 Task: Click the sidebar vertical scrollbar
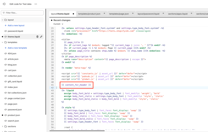pyautogui.click(x=46, y=62)
